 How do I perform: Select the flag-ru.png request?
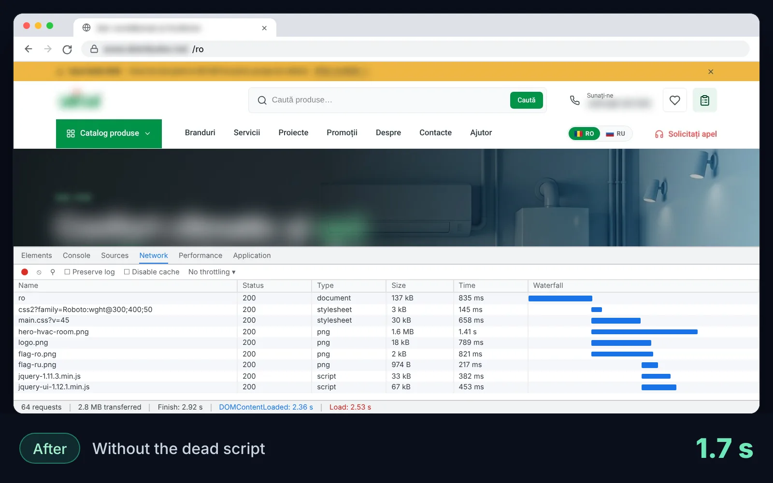click(386, 365)
